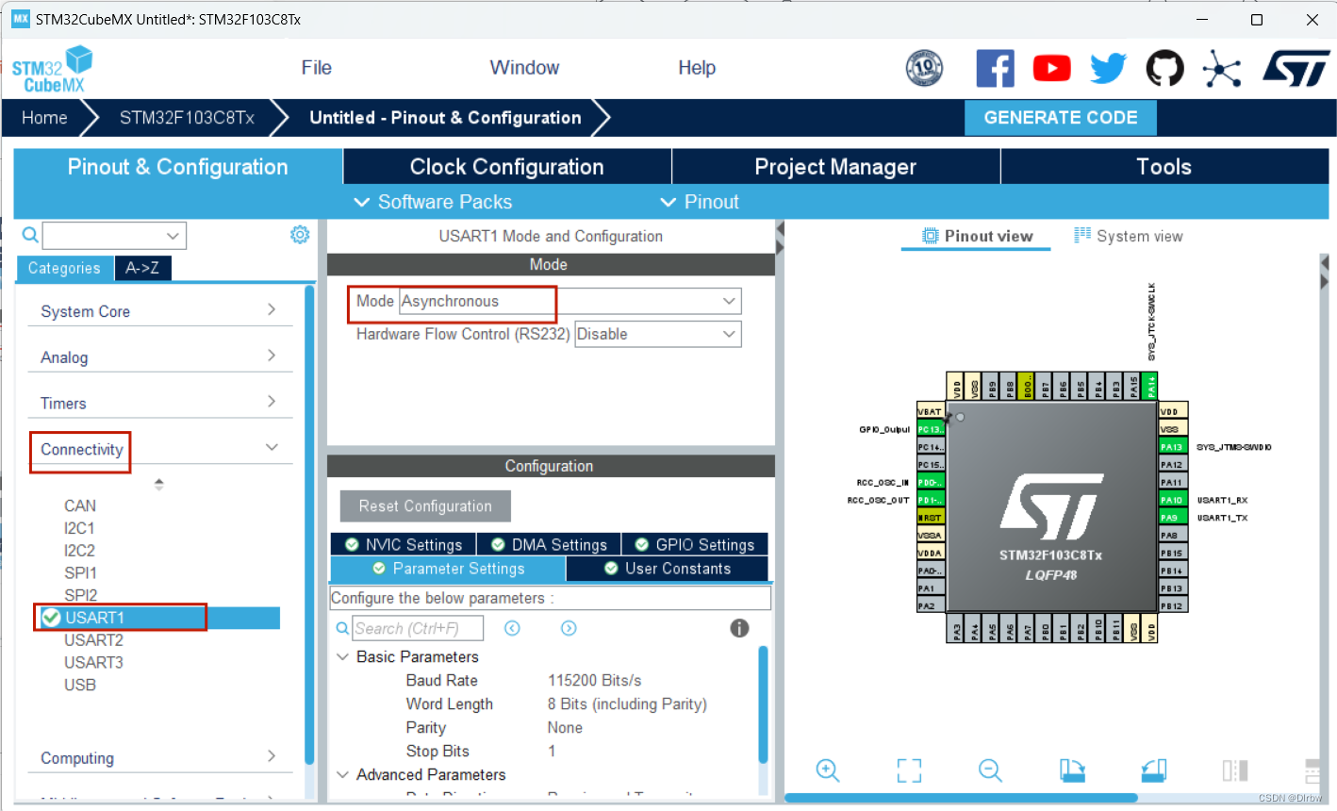Click Reset Configuration button
This screenshot has height=811, width=1337.
[x=425, y=505]
